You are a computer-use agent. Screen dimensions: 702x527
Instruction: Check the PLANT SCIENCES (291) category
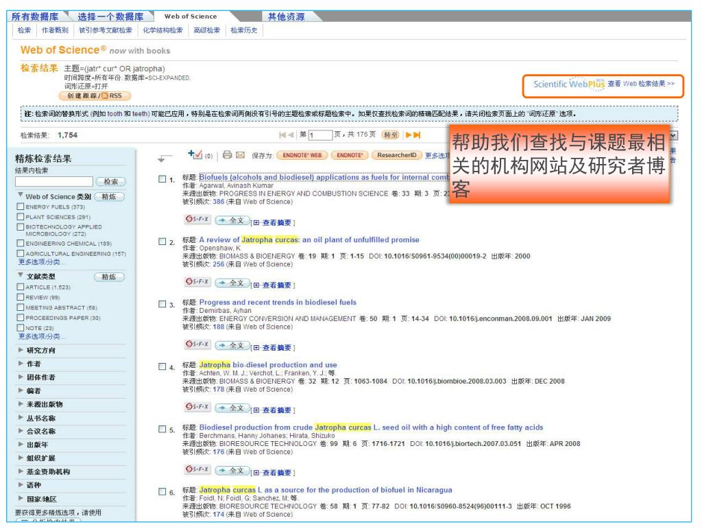20,217
